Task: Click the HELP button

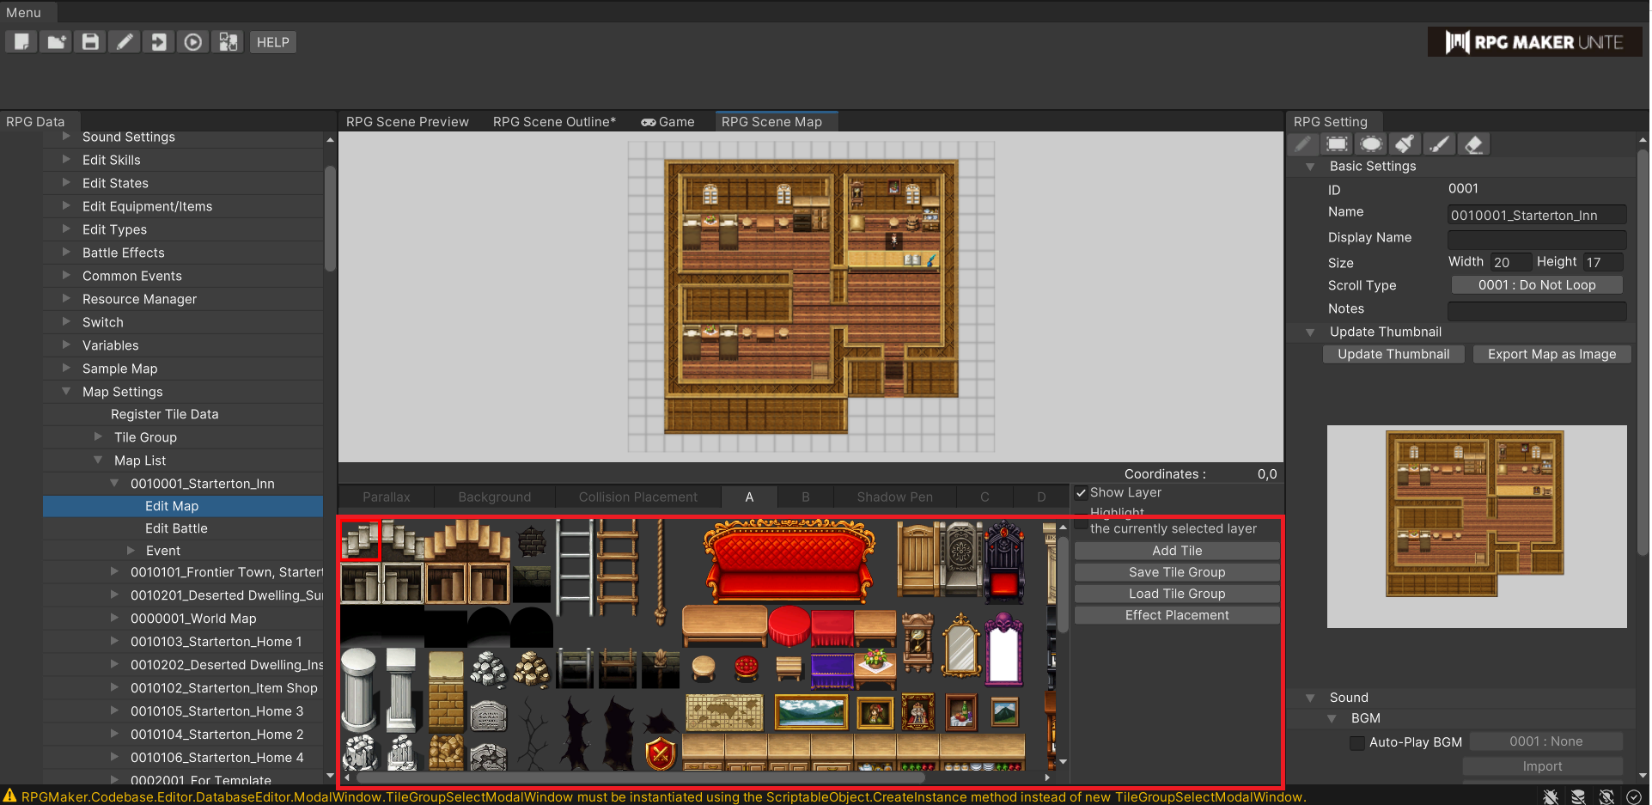Action: (x=273, y=42)
